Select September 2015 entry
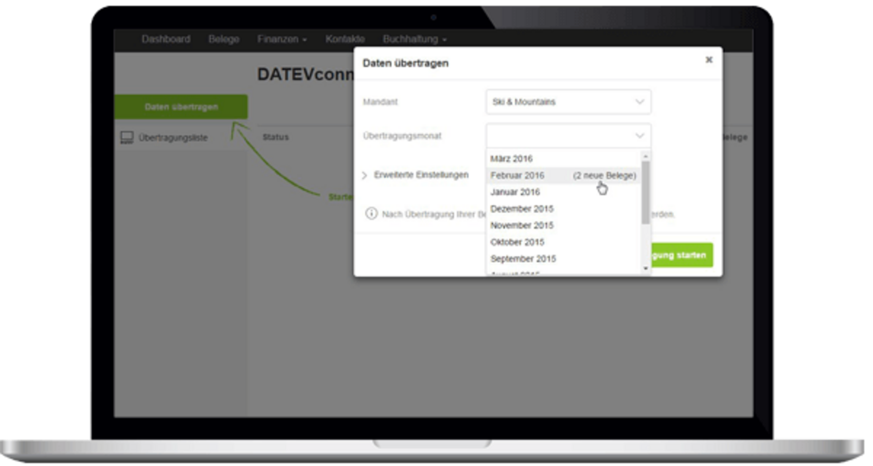The width and height of the screenshot is (873, 466). coord(523,259)
